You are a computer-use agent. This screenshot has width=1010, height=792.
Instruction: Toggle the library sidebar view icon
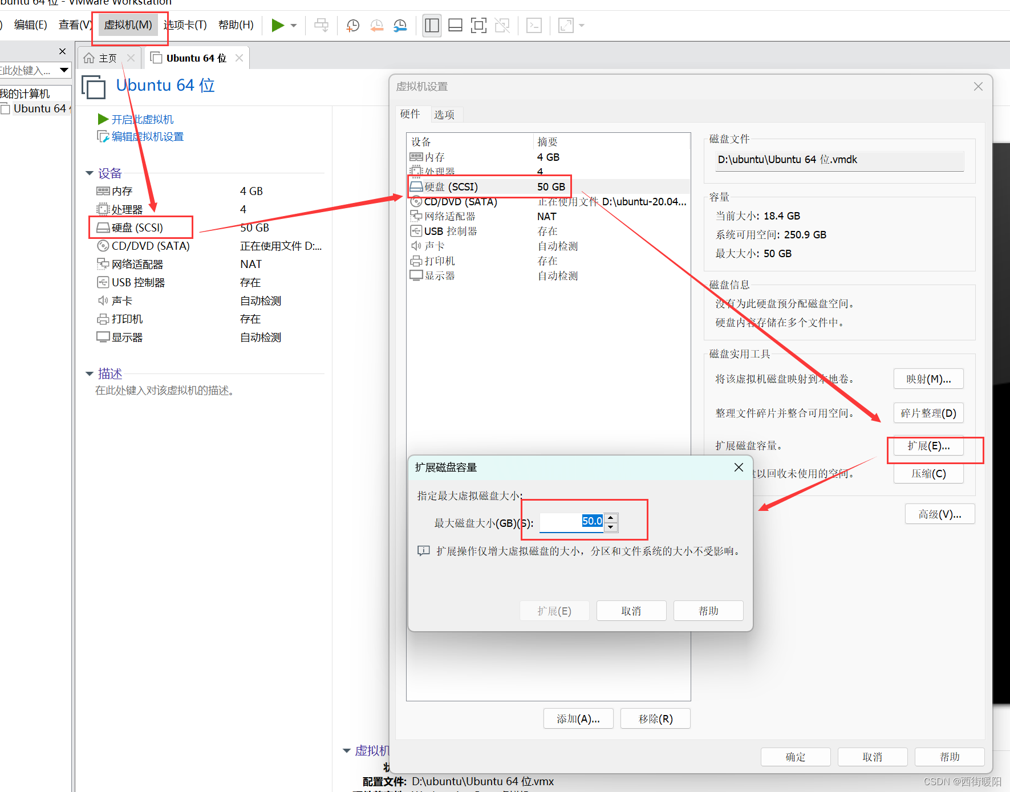pyautogui.click(x=432, y=25)
